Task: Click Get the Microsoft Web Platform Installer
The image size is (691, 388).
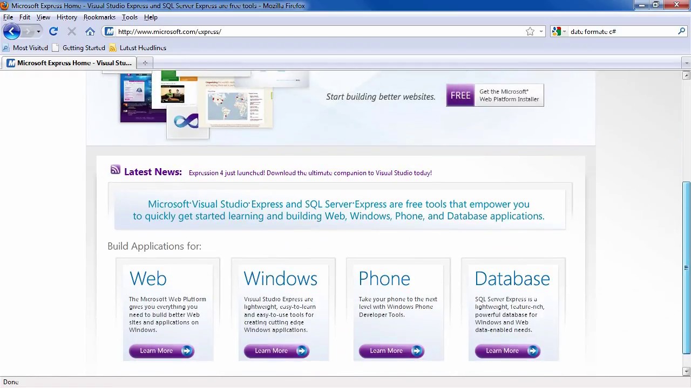Action: pos(509,95)
